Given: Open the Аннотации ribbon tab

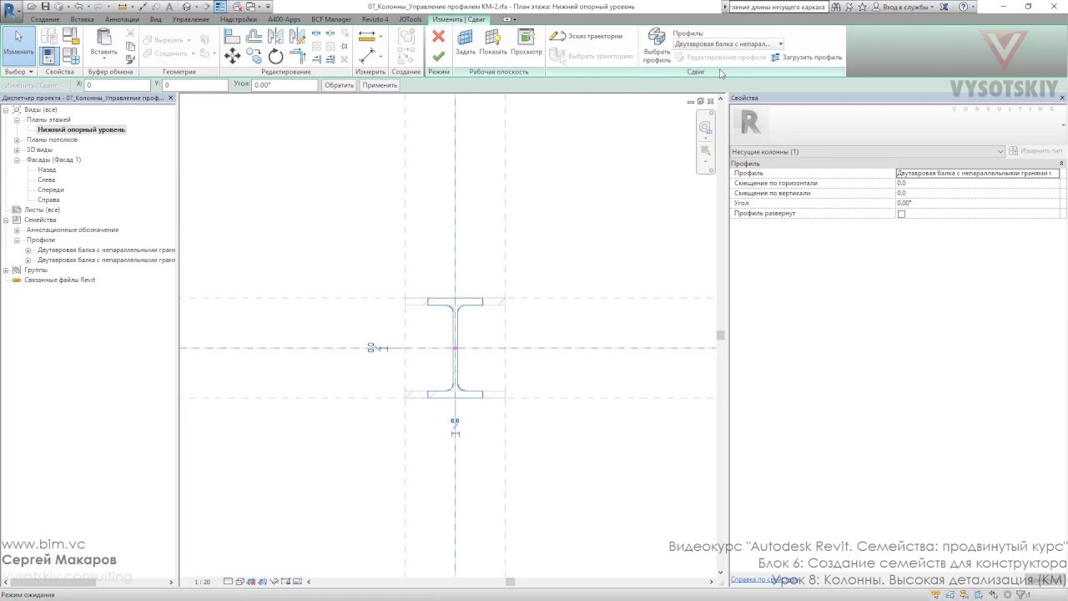Looking at the screenshot, I should (x=122, y=19).
